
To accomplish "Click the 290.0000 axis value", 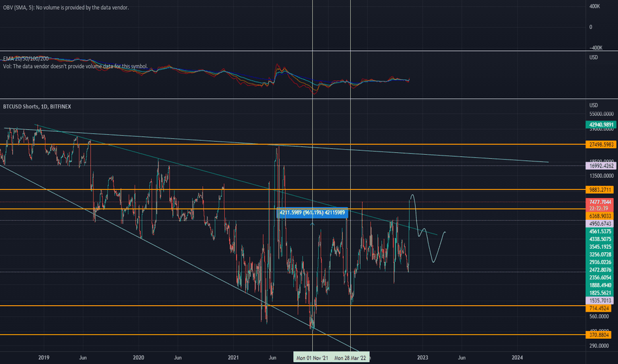I will (599, 346).
